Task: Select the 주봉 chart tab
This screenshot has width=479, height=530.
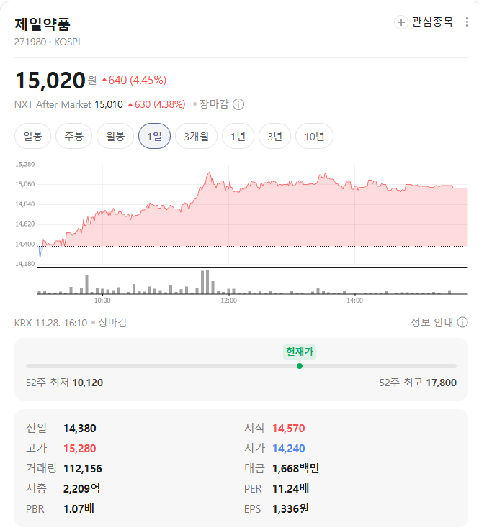Action: (x=73, y=136)
